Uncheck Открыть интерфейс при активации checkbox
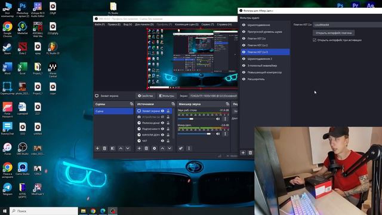382x215 pixels. pos(315,40)
